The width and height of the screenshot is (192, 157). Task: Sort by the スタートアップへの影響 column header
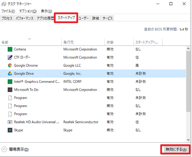pyautogui.click(x=148, y=42)
